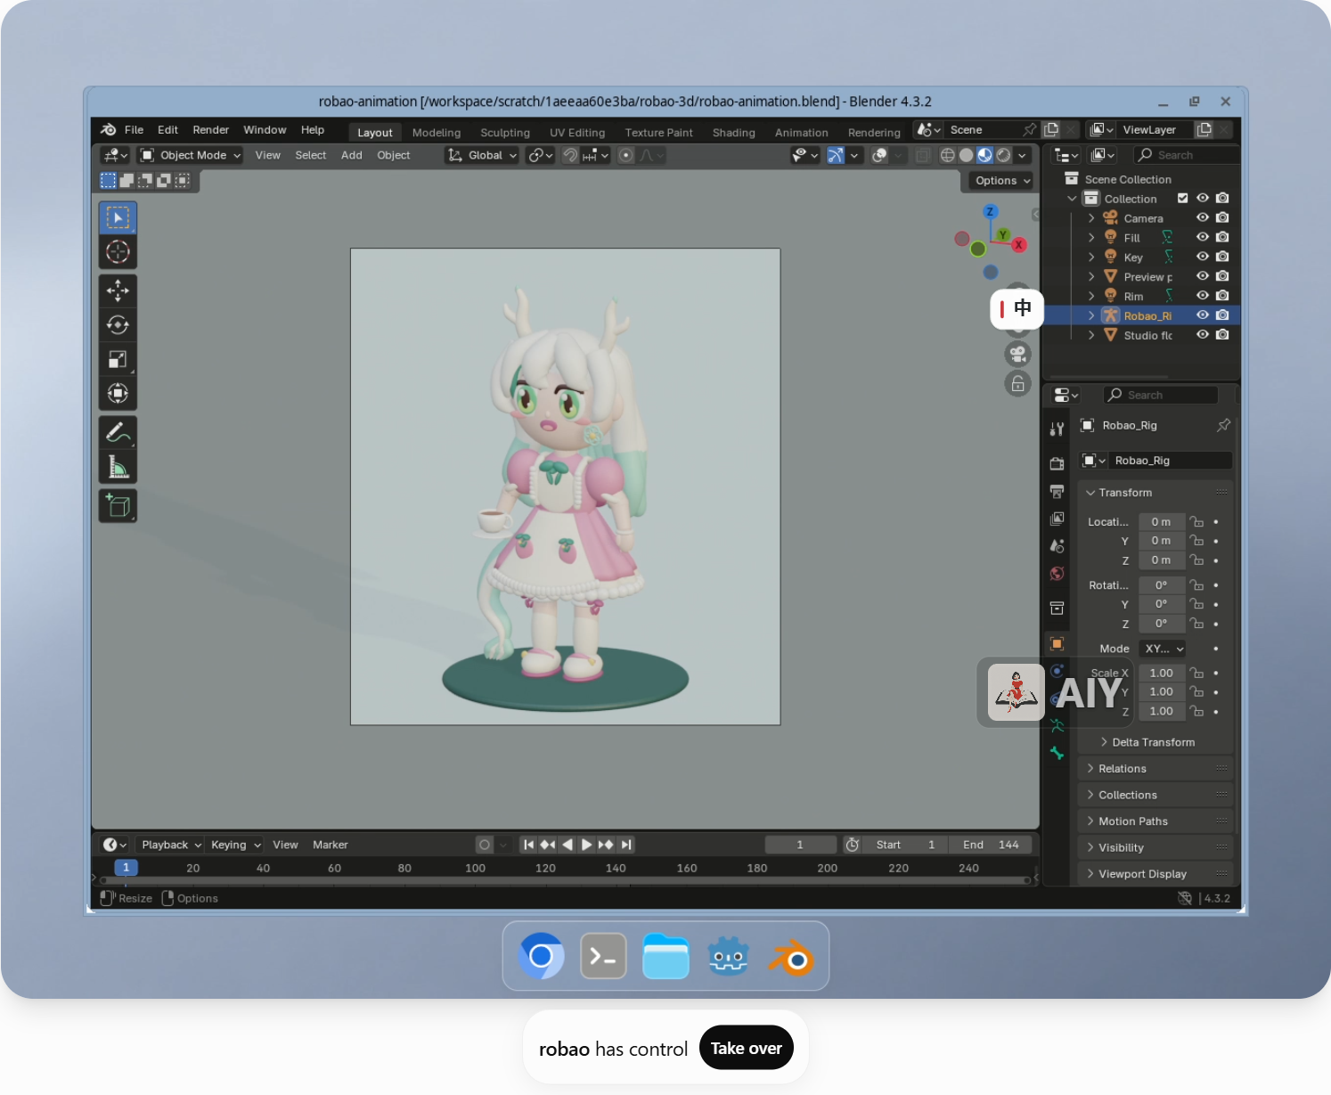Expand the Robao_Rig tree item
The image size is (1331, 1095).
click(x=1091, y=315)
